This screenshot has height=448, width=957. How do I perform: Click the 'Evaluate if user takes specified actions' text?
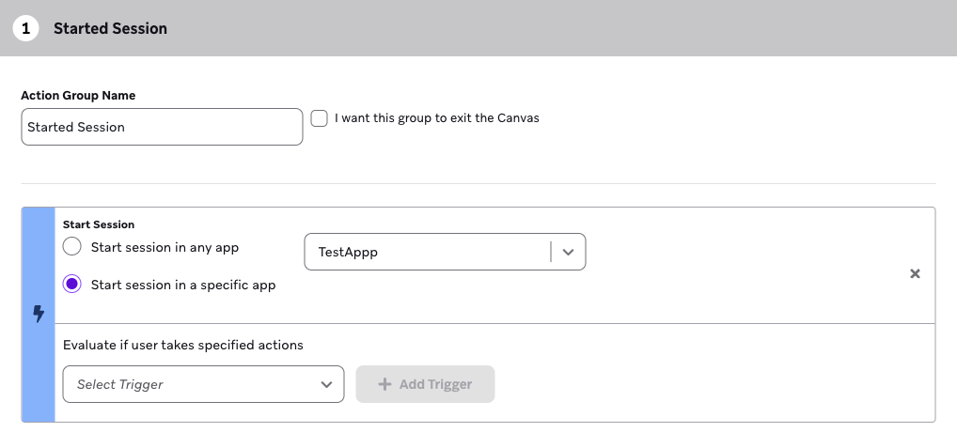tap(183, 345)
